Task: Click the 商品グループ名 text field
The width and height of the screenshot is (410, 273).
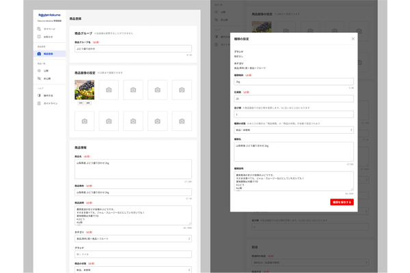Action: click(x=133, y=49)
